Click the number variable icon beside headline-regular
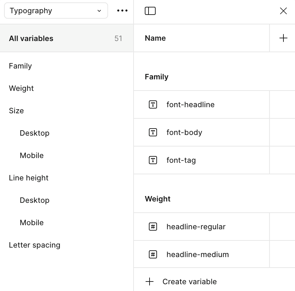Screen dimensions: 295x291 (153, 227)
